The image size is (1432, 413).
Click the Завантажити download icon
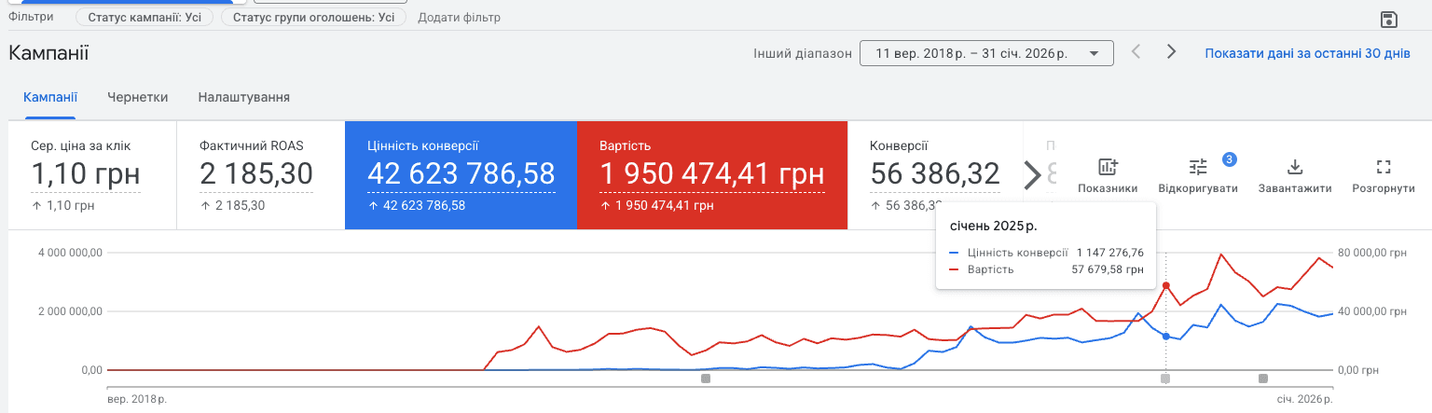pyautogui.click(x=1294, y=168)
